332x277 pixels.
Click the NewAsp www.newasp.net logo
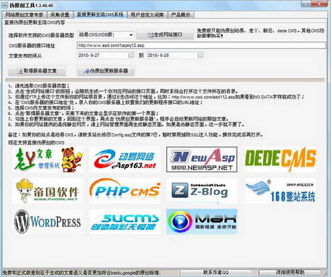click(202, 160)
